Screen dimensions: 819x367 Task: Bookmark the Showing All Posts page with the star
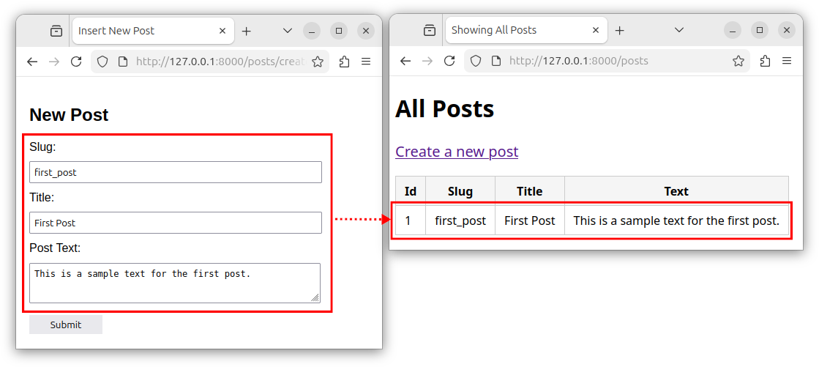[738, 62]
